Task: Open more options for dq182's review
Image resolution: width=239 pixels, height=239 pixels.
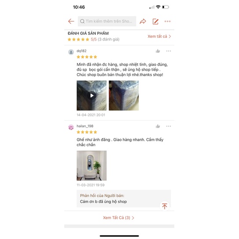Action: pyautogui.click(x=169, y=51)
